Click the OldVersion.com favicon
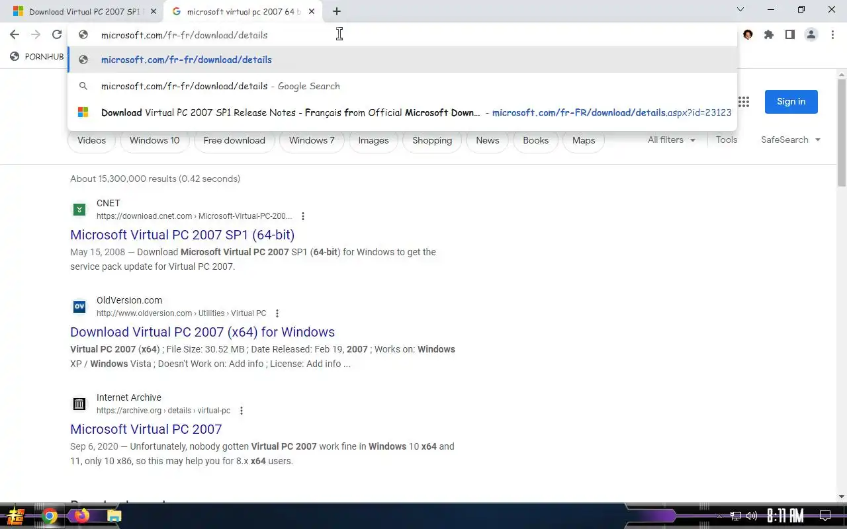This screenshot has height=529, width=847. coord(79,307)
